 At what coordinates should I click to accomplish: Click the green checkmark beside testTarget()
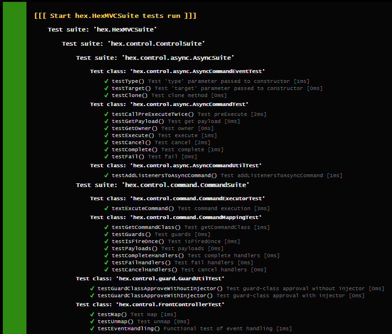pos(106,88)
